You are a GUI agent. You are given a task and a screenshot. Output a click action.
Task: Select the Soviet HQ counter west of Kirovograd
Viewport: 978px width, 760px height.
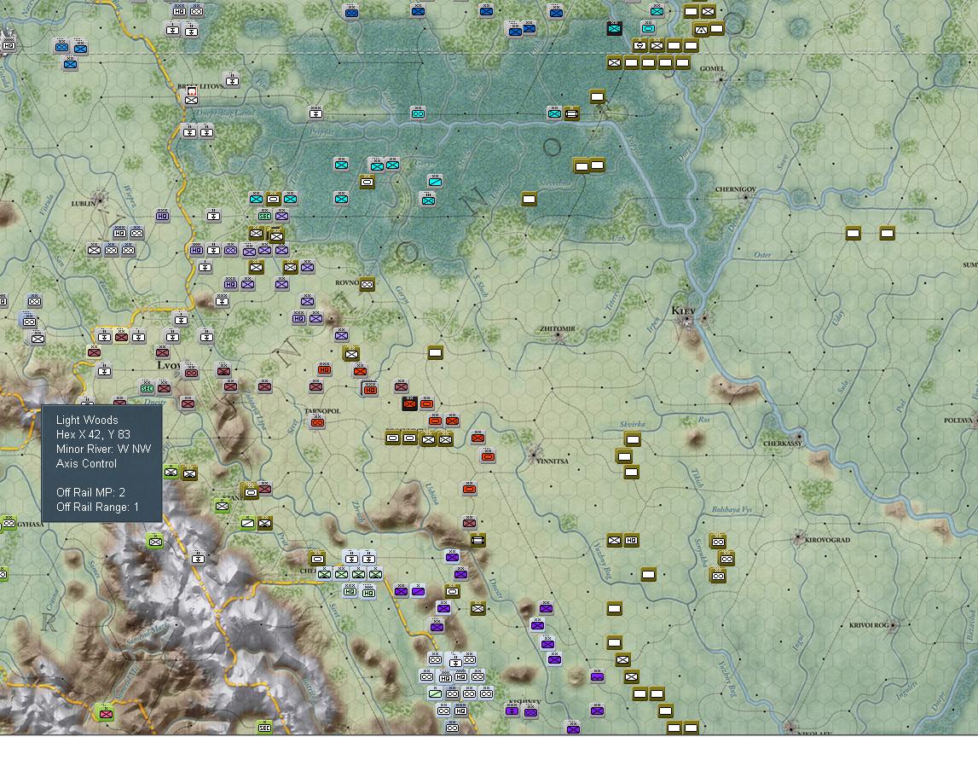pyautogui.click(x=631, y=541)
